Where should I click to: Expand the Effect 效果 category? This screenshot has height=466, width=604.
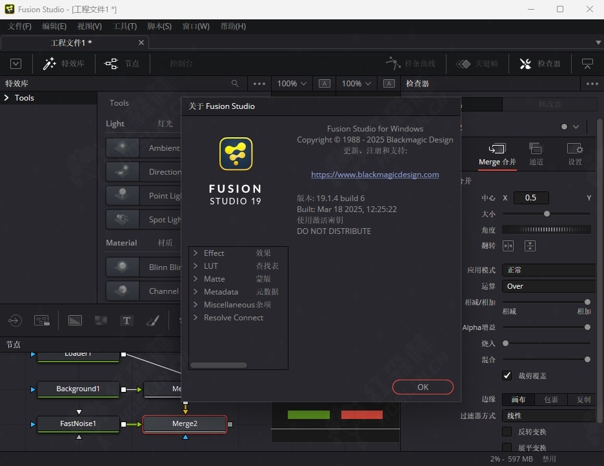tap(196, 253)
